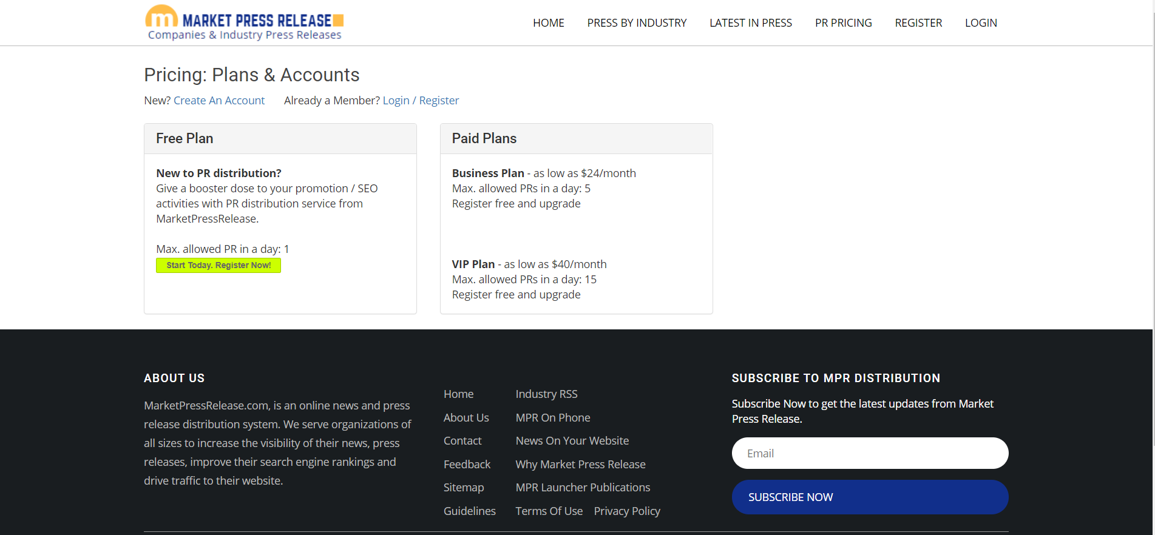This screenshot has height=535, width=1155.
Task: Click Start Today. Register Now! button
Action: 218,265
